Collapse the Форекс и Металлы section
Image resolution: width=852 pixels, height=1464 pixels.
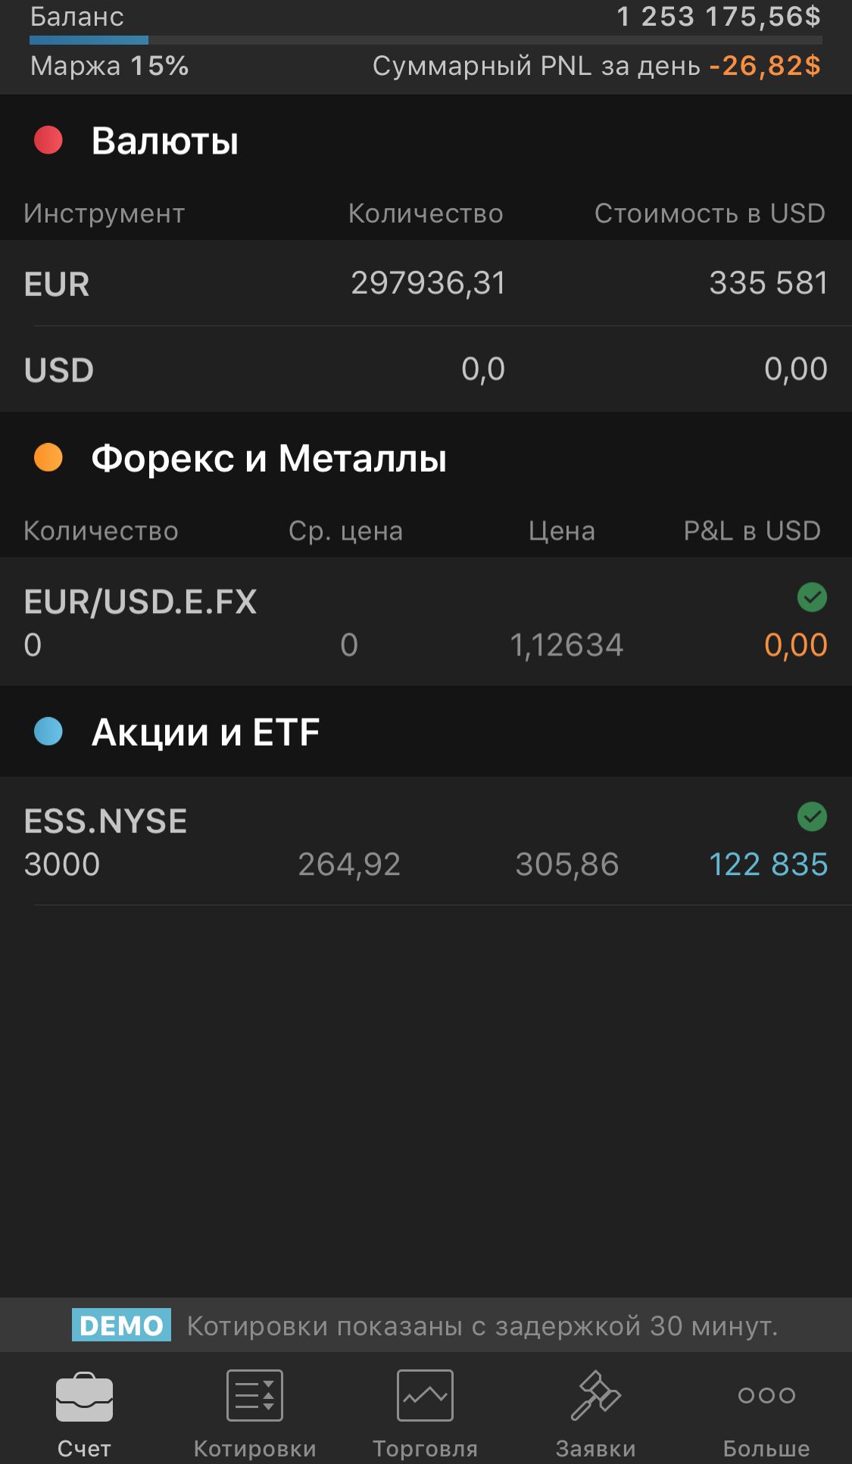426,458
